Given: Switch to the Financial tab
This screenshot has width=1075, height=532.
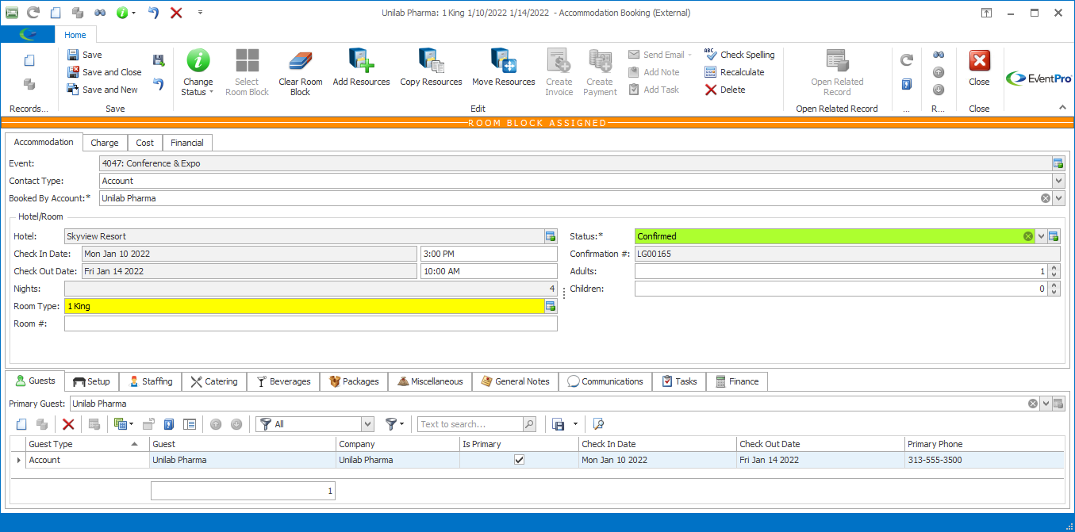Looking at the screenshot, I should click(x=187, y=143).
